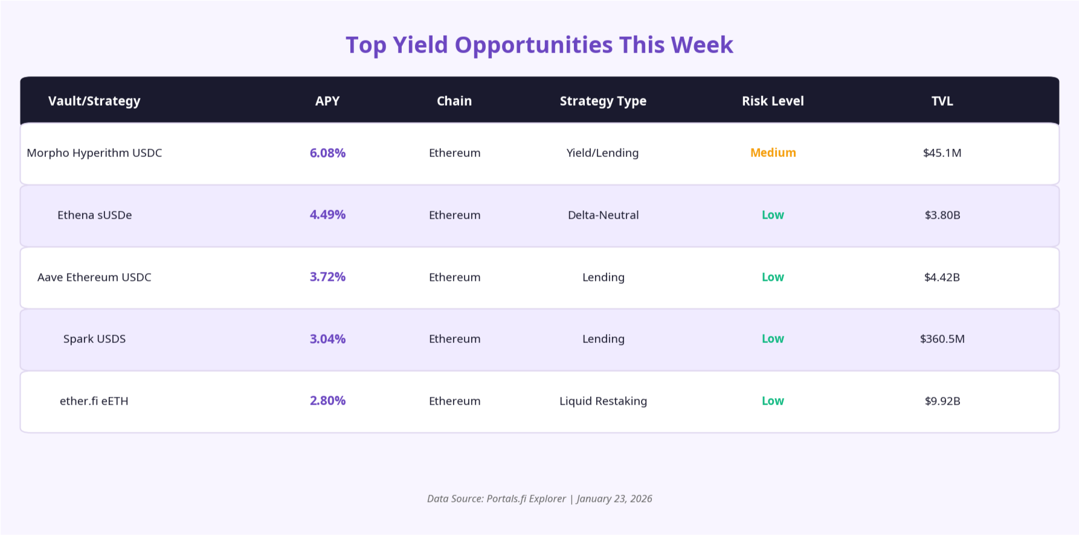
Task: Click the Top Yield Opportunities This Week title
Action: pos(539,45)
